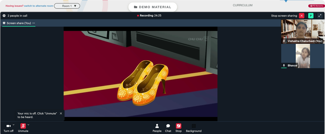The image size is (325, 134).
Task: Open call settings gear icon
Action: [4, 15]
